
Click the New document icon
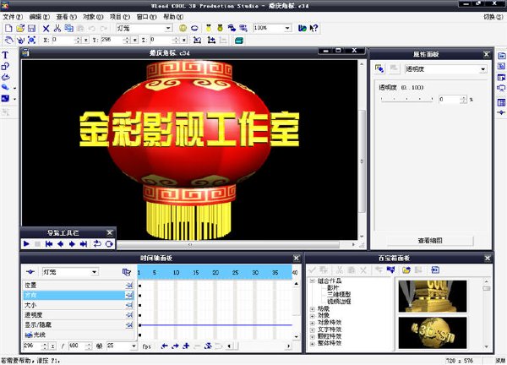(x=7, y=28)
